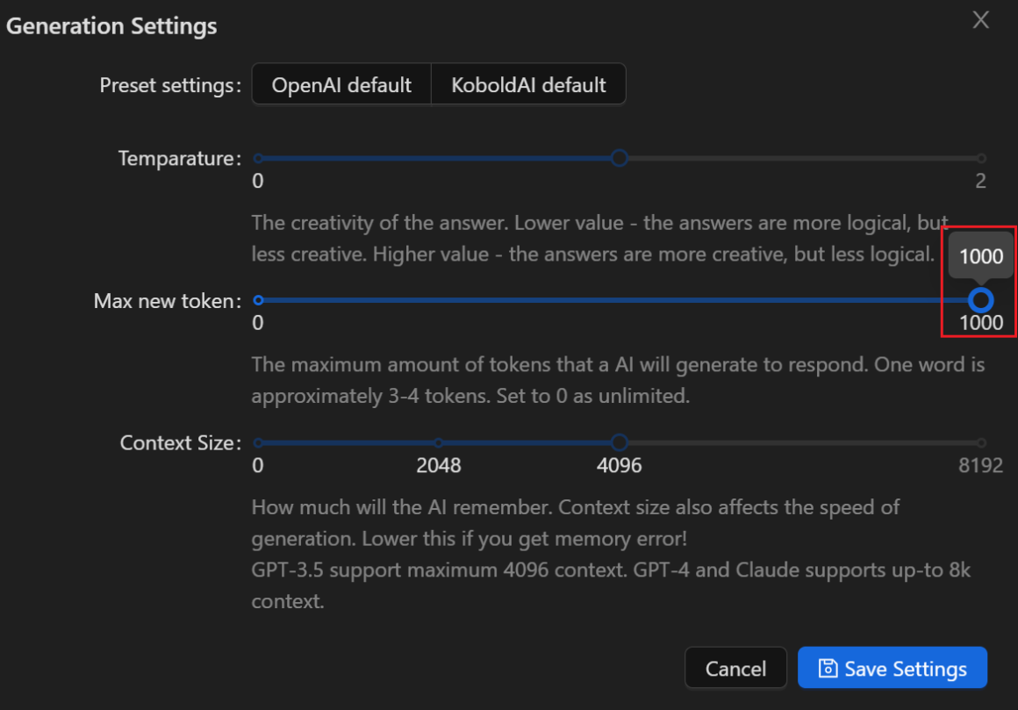Screen dimensions: 1018x710
Task: Click the Cancel button
Action: 735,669
